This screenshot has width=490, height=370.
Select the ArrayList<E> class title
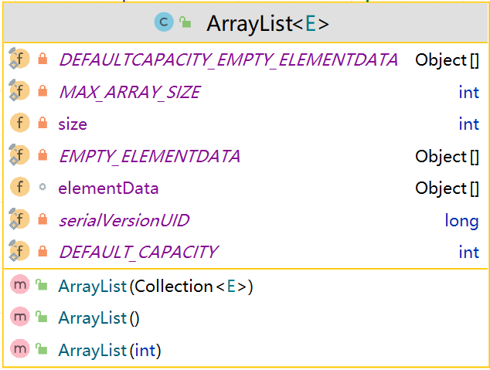click(x=267, y=24)
